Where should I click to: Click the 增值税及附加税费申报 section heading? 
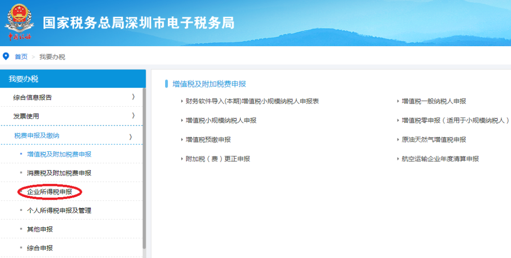(209, 84)
